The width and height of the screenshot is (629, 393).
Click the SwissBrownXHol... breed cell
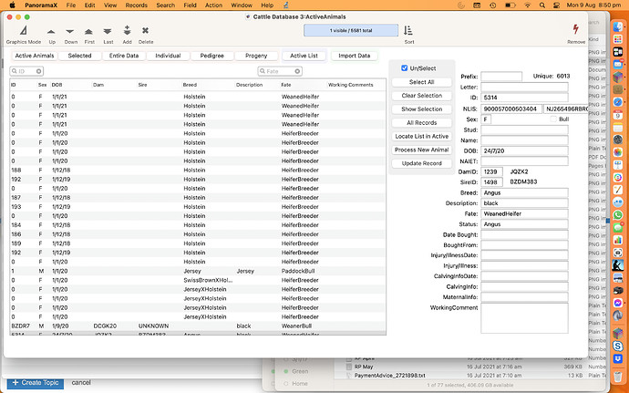point(208,280)
